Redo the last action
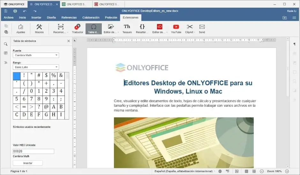This screenshot has width=300, height=175. [x=35, y=11]
